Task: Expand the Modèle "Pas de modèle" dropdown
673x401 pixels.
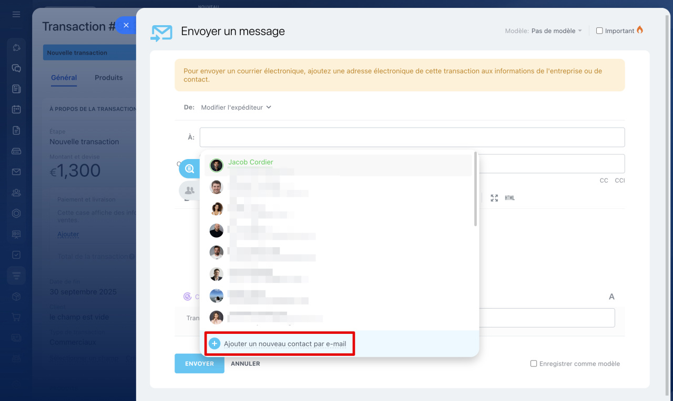Action: (x=556, y=31)
